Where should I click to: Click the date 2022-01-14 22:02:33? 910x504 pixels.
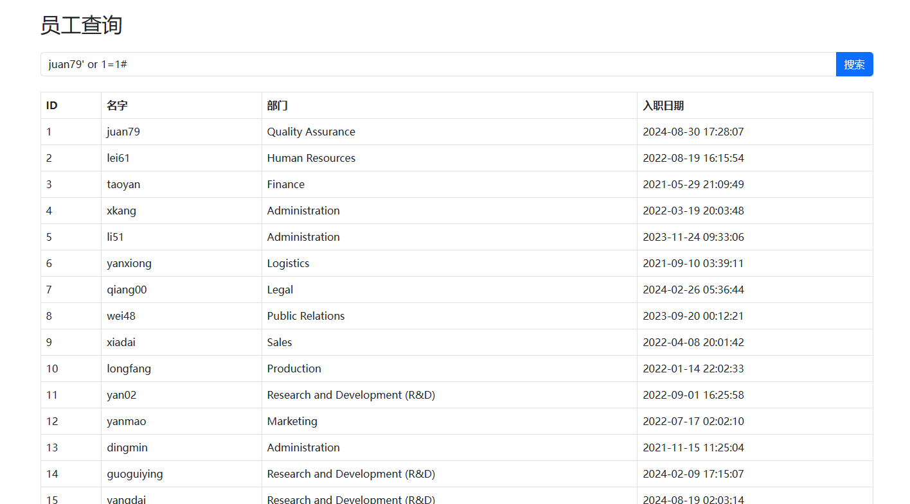[693, 369]
